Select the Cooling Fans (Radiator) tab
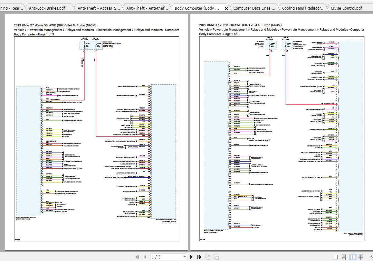373x261 pixels. [302, 8]
